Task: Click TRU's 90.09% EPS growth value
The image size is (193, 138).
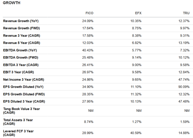Action: coord(184,87)
